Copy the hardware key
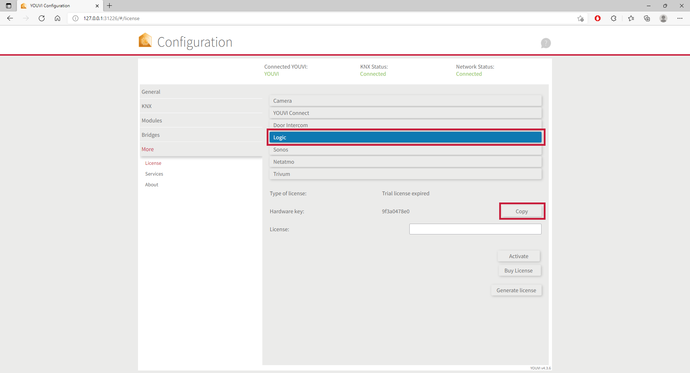690x373 pixels. 521,211
